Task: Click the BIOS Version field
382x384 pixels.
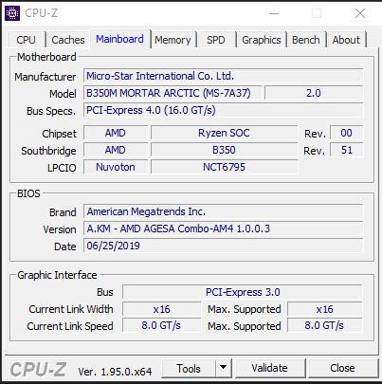Action: (x=224, y=229)
